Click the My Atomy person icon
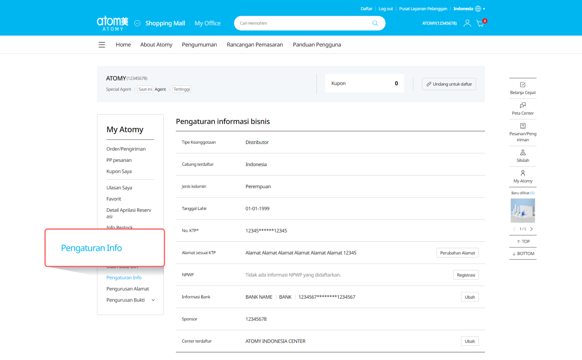This screenshot has height=360, width=582. (523, 173)
